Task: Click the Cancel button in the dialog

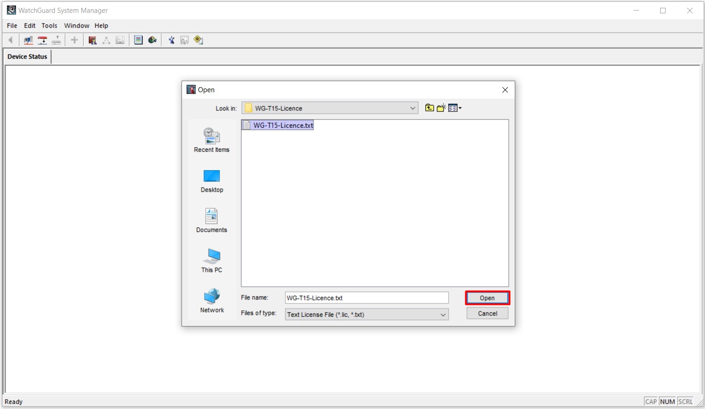Action: 487,314
